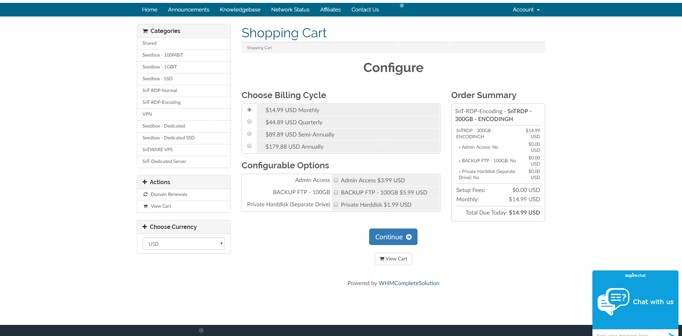Click the Setup Fees $0.00 USD value

526,190
